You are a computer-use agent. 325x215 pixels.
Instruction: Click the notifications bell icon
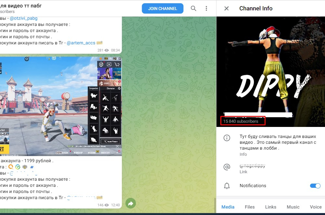227,186
